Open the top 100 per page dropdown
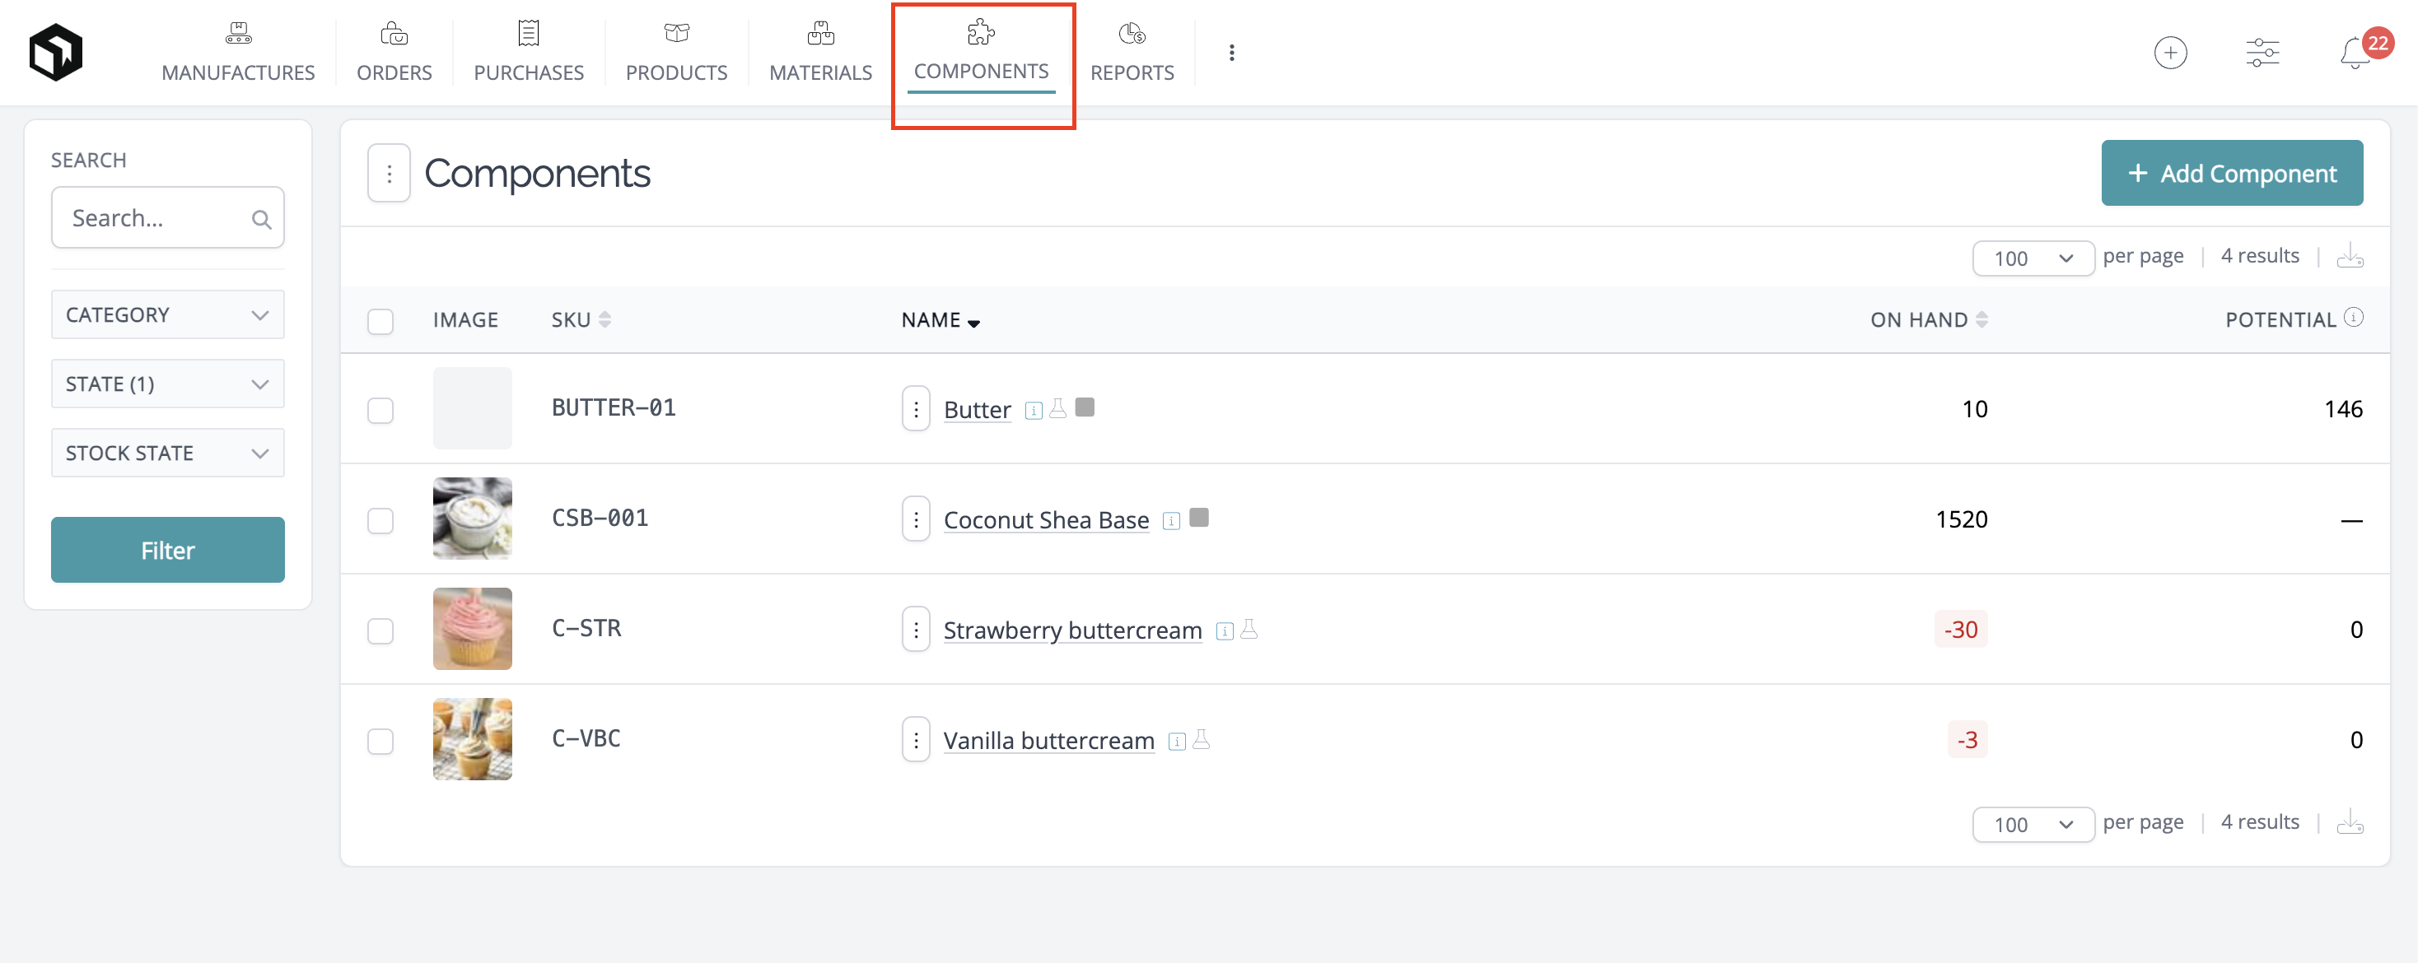 click(x=2033, y=258)
